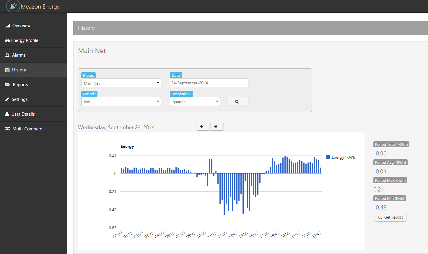Viewport: 428px width, 254px height.
Task: Click the Period Max: (Kwh) label
Action: coord(390,180)
